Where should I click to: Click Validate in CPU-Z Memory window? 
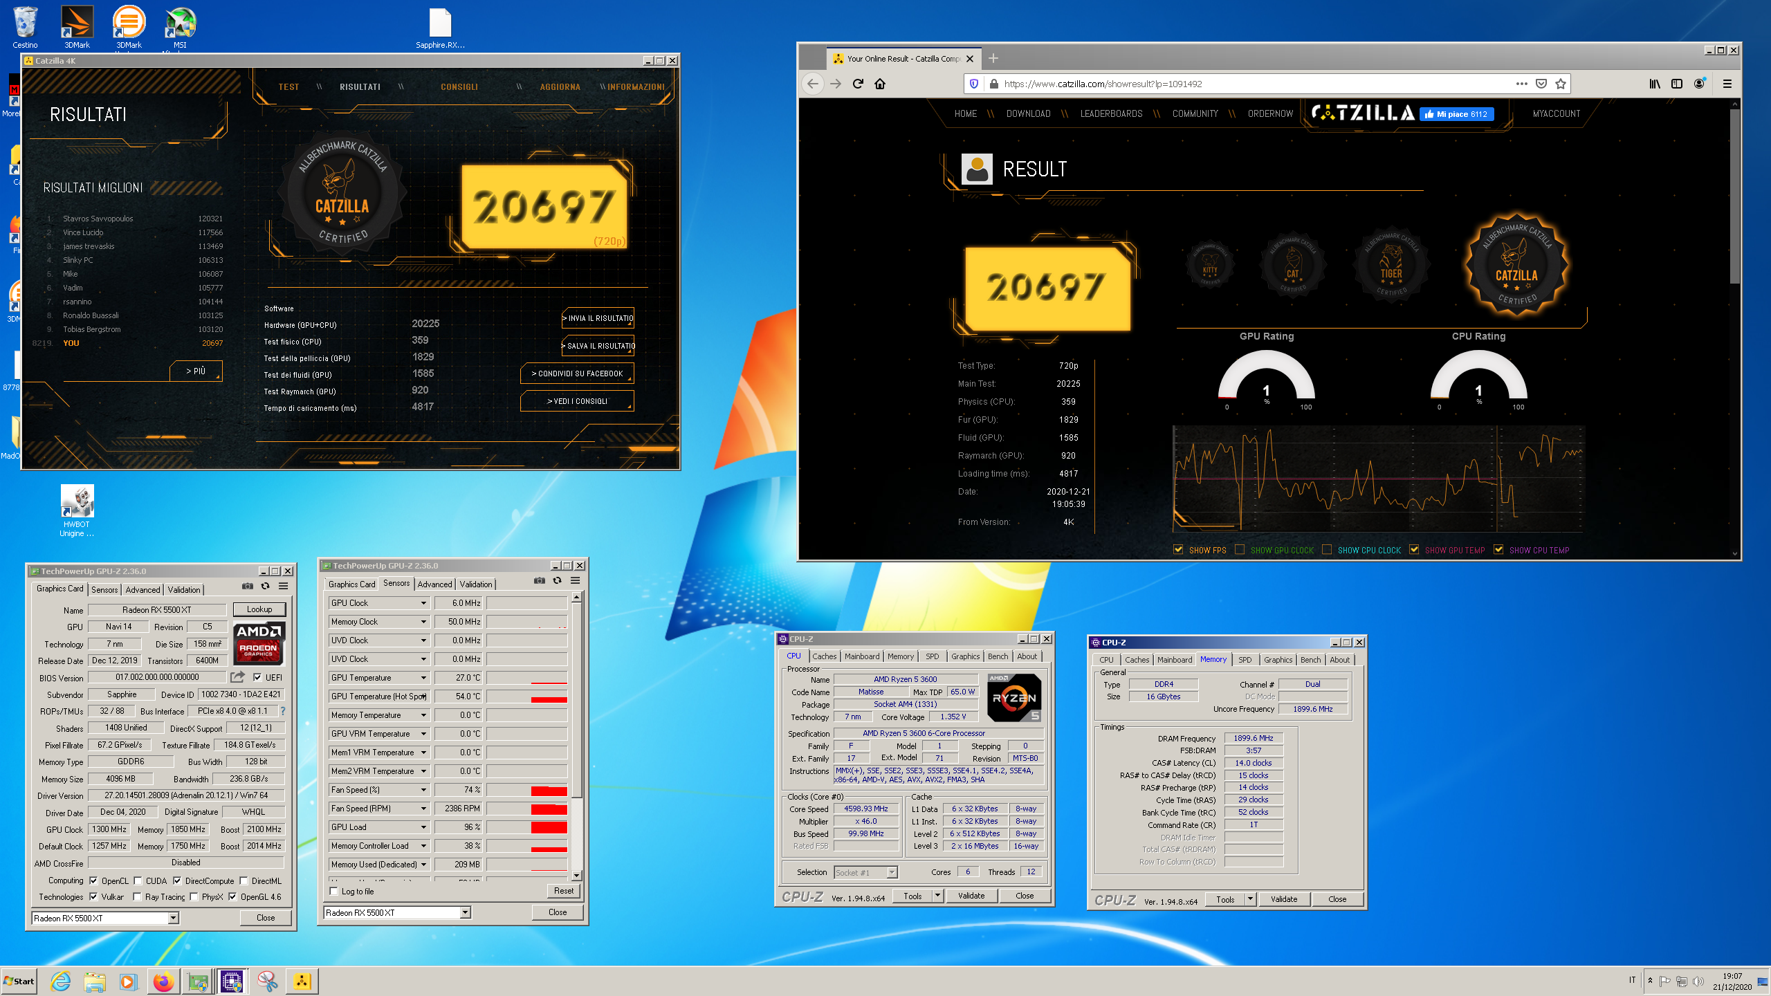click(1284, 899)
